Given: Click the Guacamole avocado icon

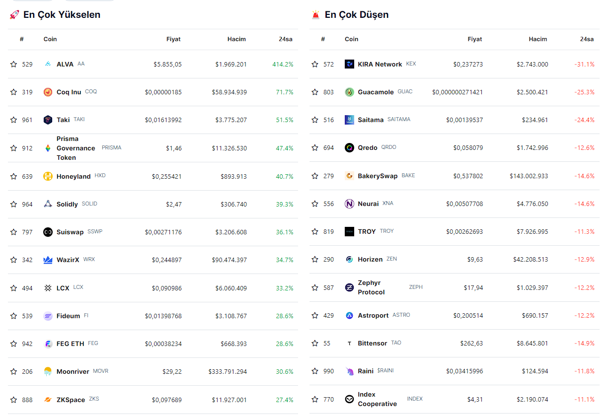Looking at the screenshot, I should [349, 92].
